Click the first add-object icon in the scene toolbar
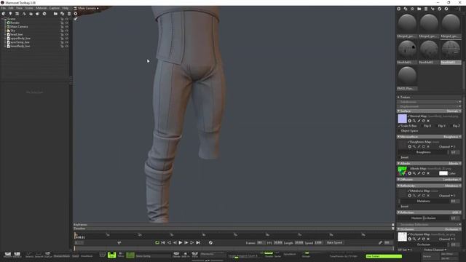The width and height of the screenshot is (466, 262). [x=4, y=14]
